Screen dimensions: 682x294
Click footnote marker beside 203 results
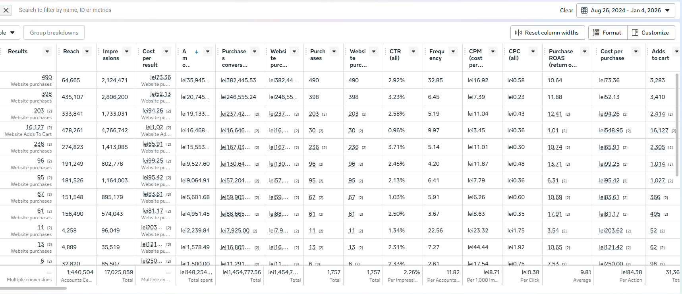49,111
